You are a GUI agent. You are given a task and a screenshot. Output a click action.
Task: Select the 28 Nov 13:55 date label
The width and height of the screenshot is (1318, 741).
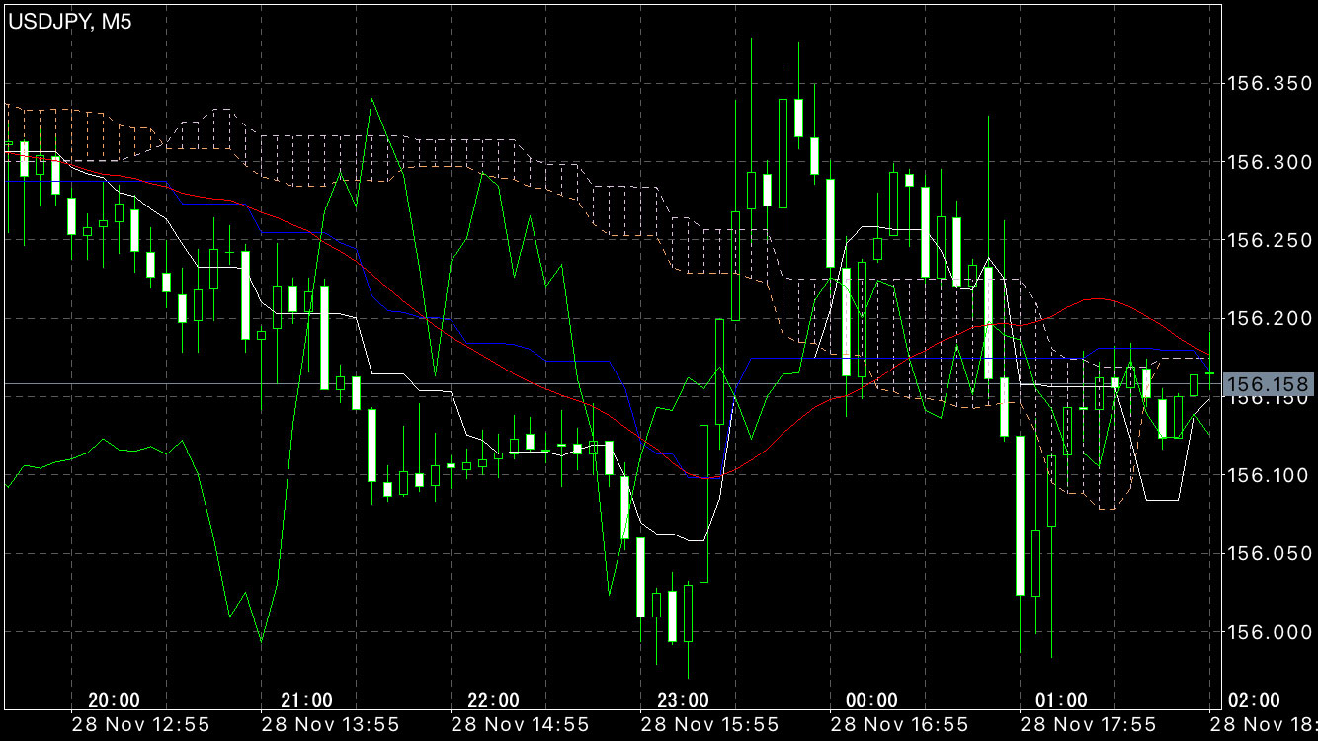330,725
